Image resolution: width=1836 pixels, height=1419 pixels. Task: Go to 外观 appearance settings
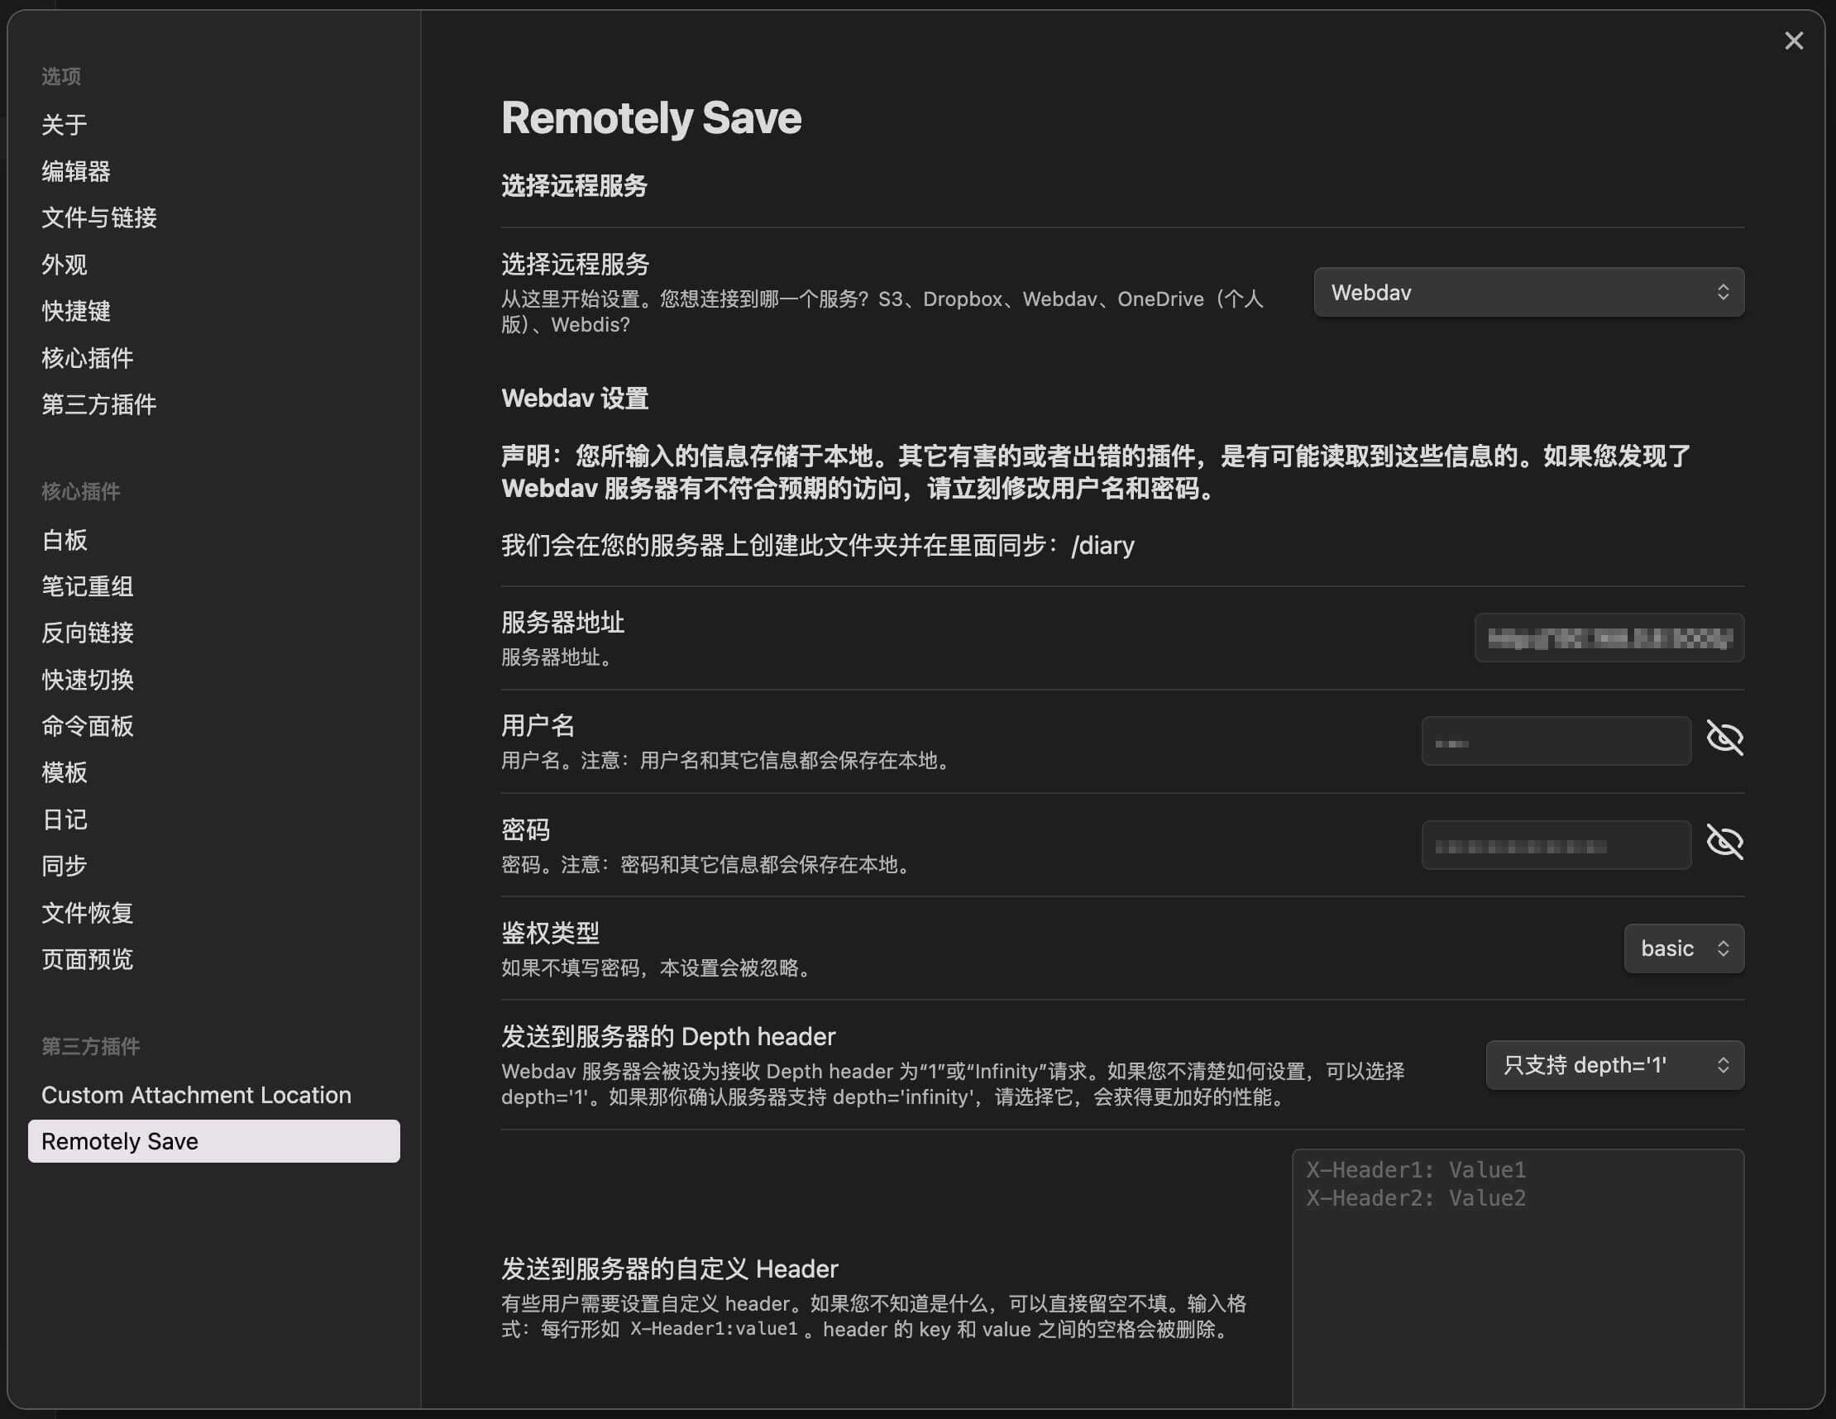[65, 265]
